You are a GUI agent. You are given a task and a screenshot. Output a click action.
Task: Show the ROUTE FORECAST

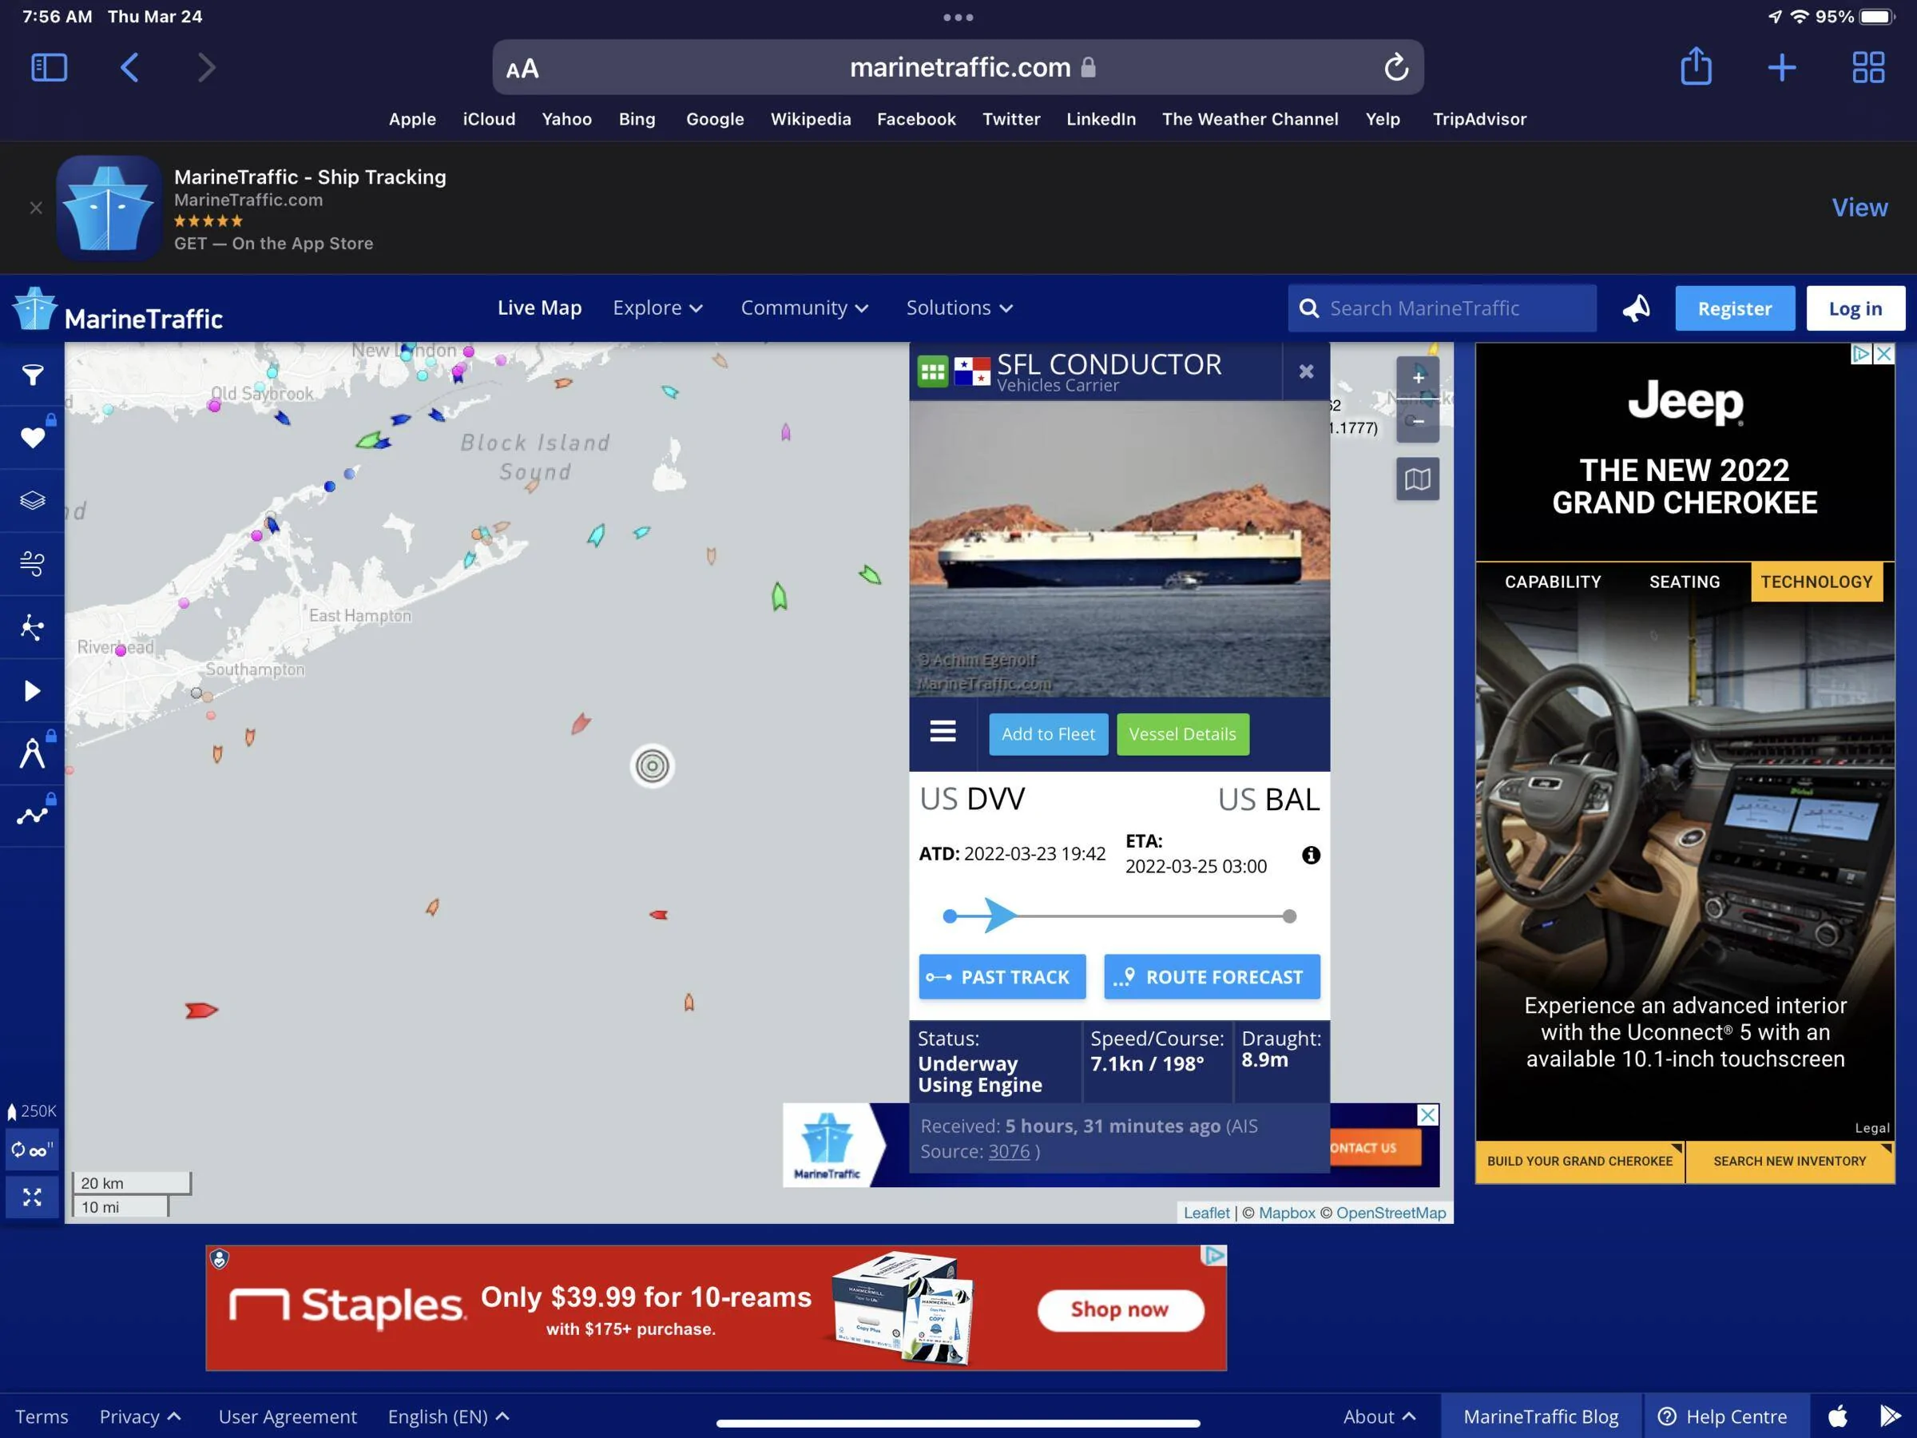pos(1212,977)
